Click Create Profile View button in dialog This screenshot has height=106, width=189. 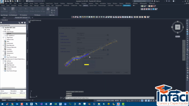[108, 72]
